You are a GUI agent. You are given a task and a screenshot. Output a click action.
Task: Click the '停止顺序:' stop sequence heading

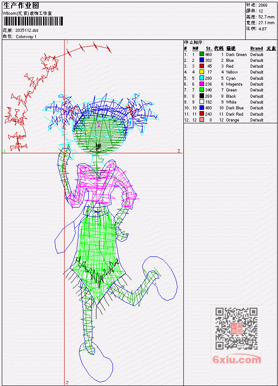(x=194, y=42)
